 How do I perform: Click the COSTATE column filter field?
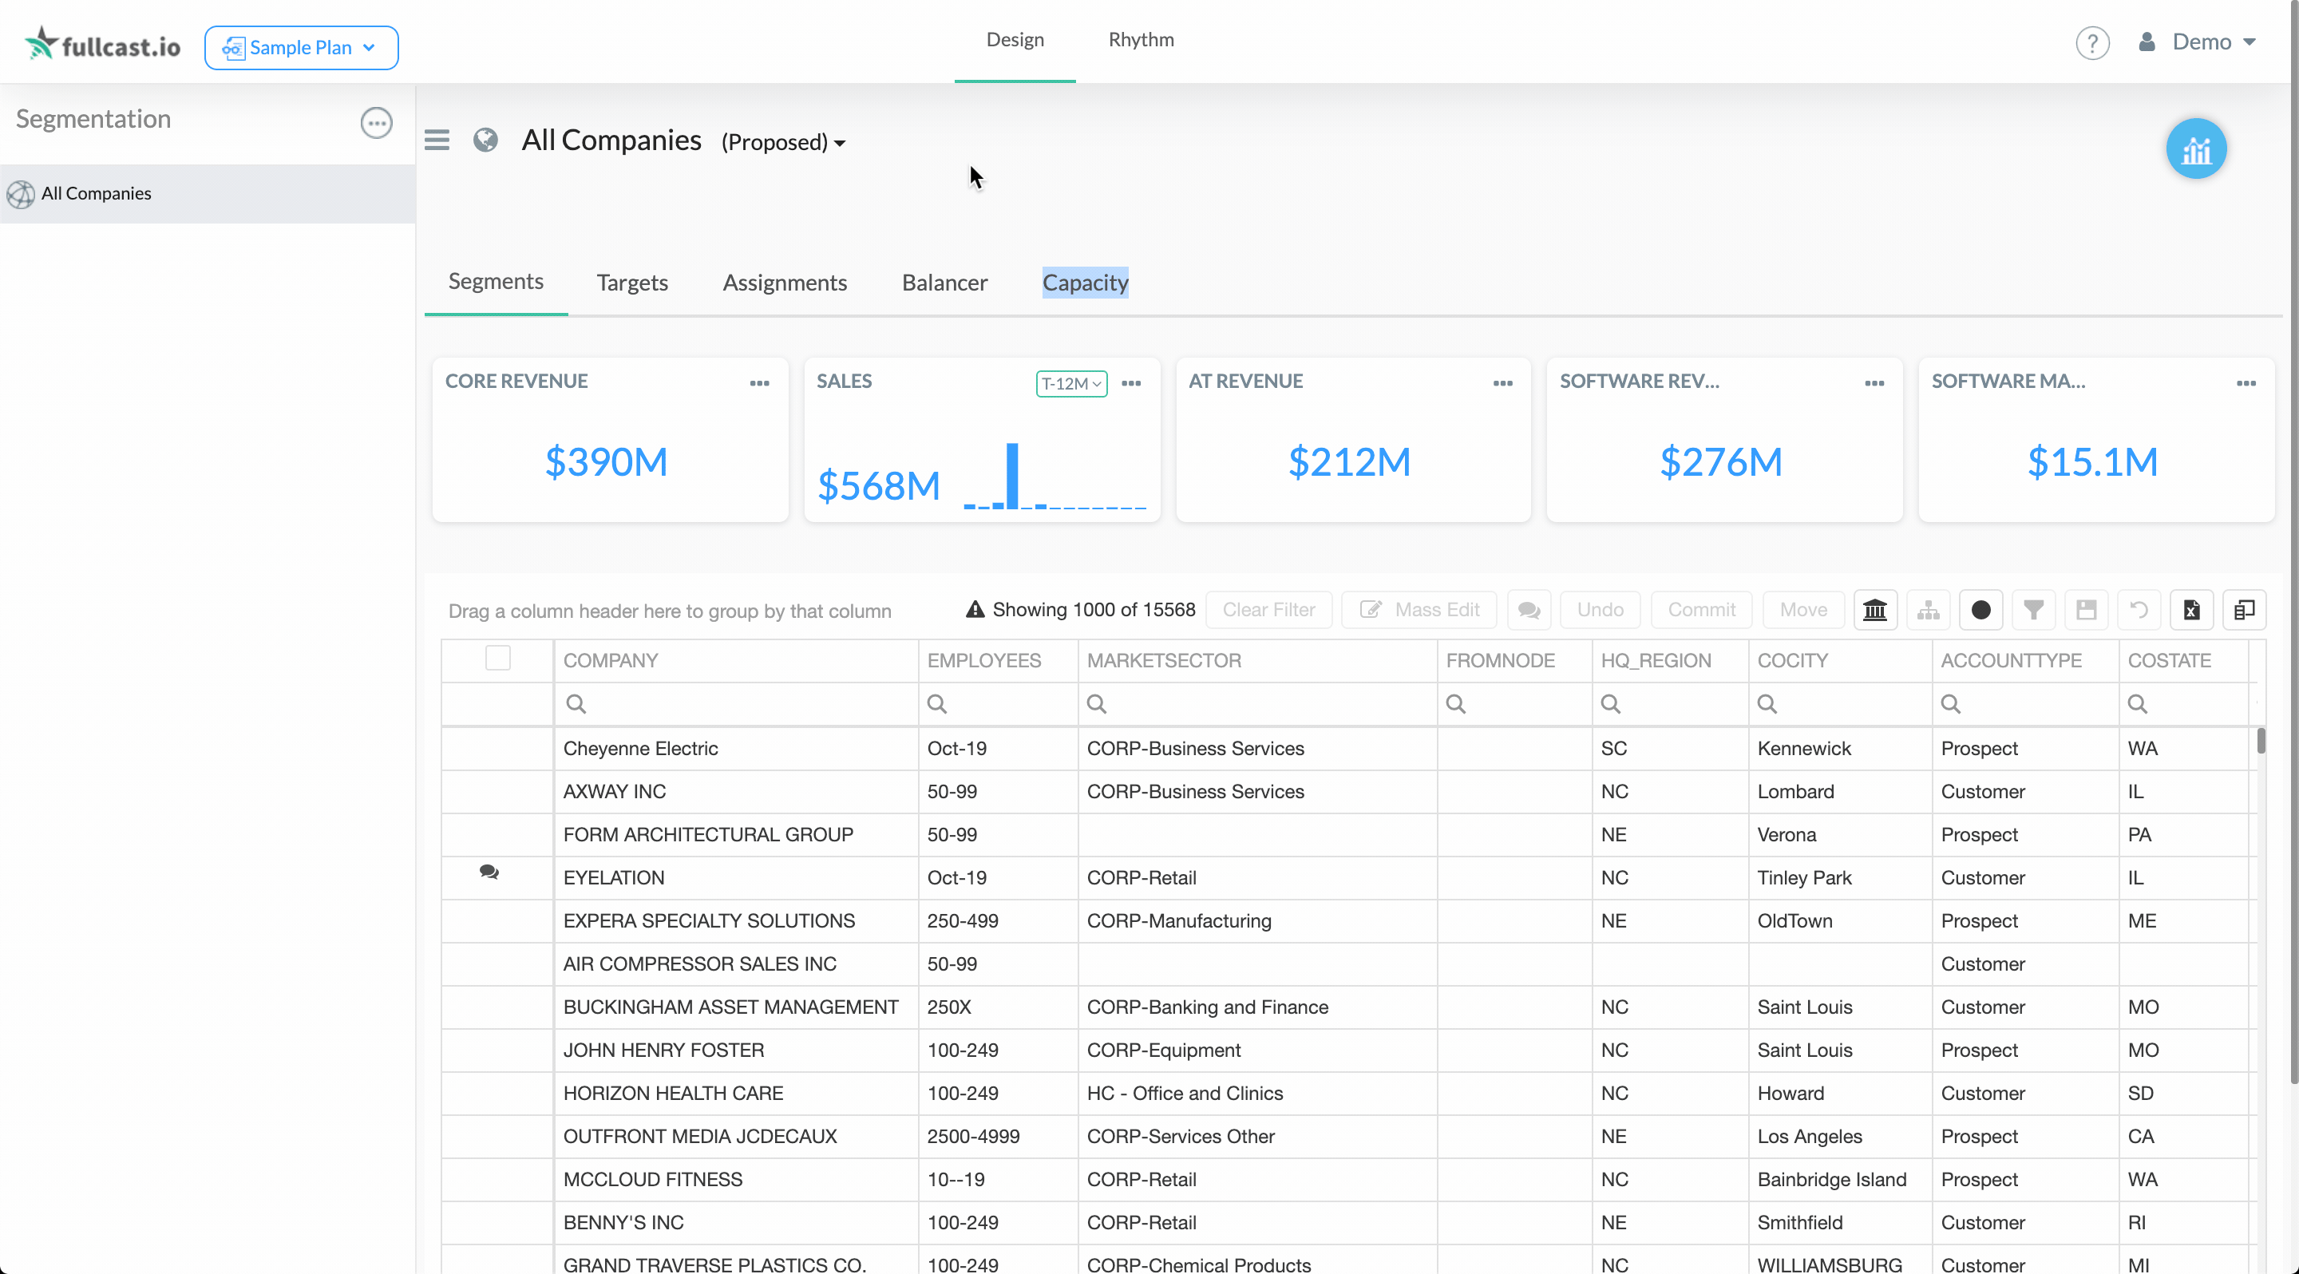pos(2183,704)
